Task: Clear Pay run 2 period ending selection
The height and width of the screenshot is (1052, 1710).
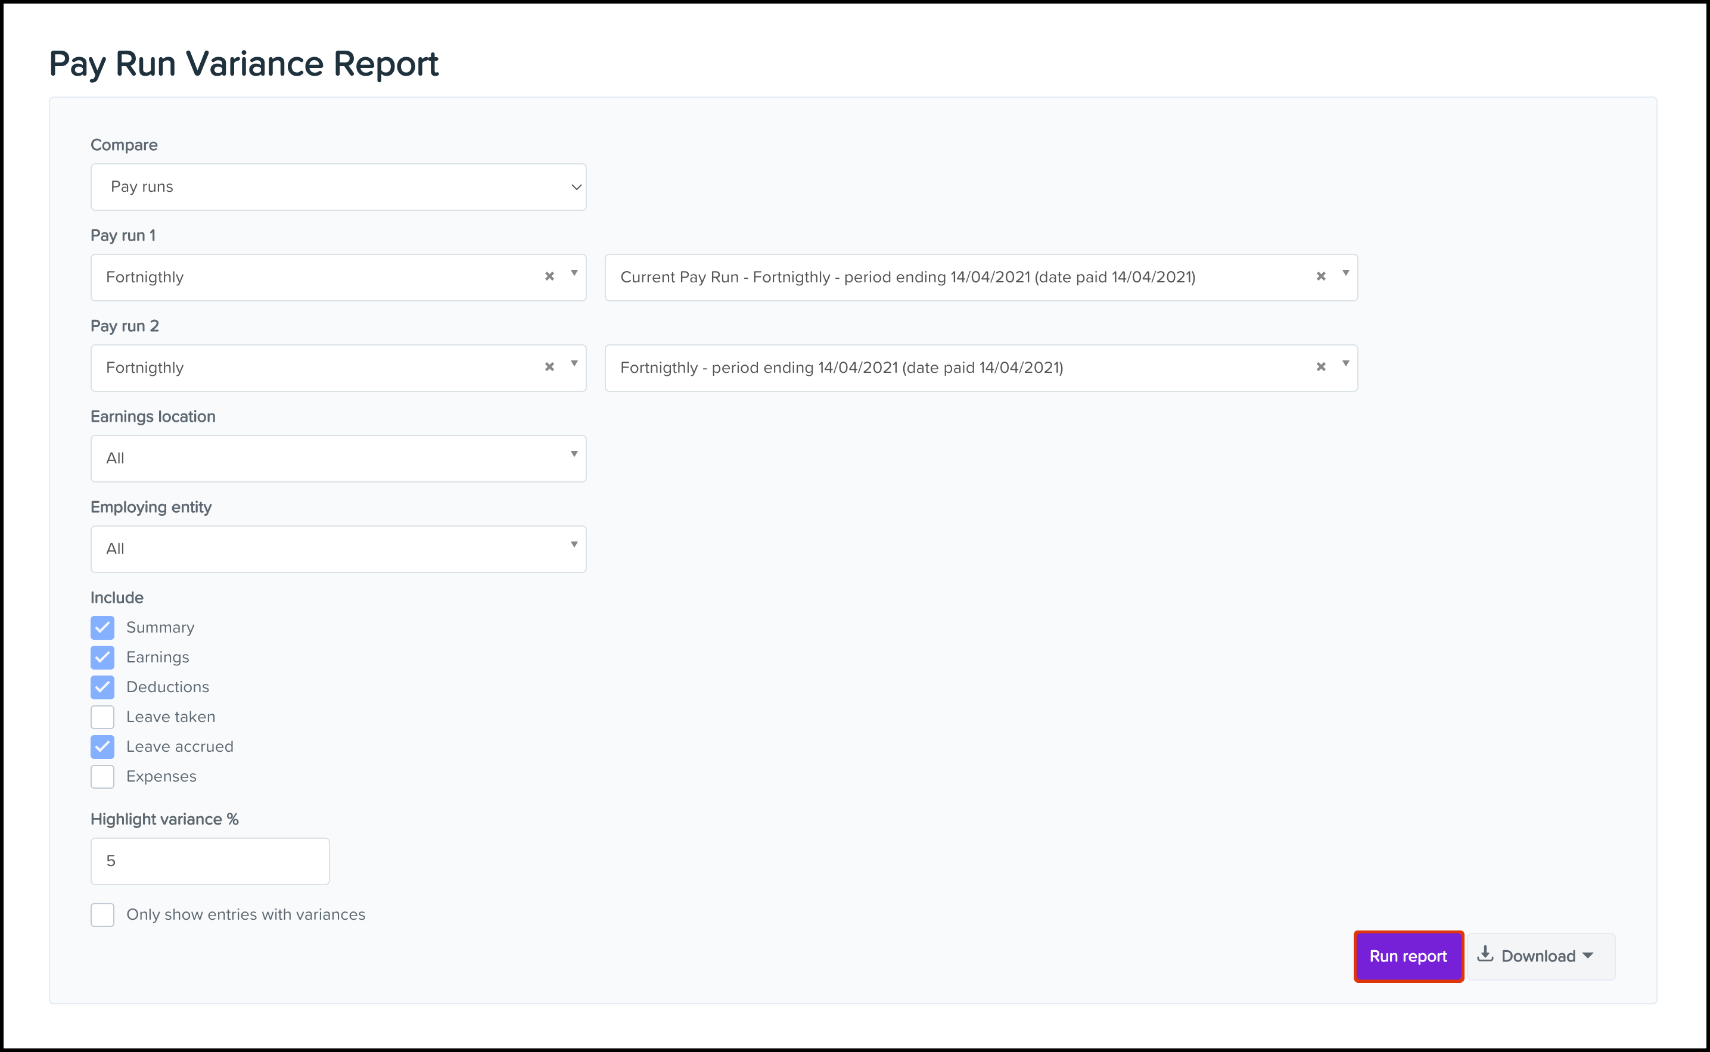Action: (x=1320, y=367)
